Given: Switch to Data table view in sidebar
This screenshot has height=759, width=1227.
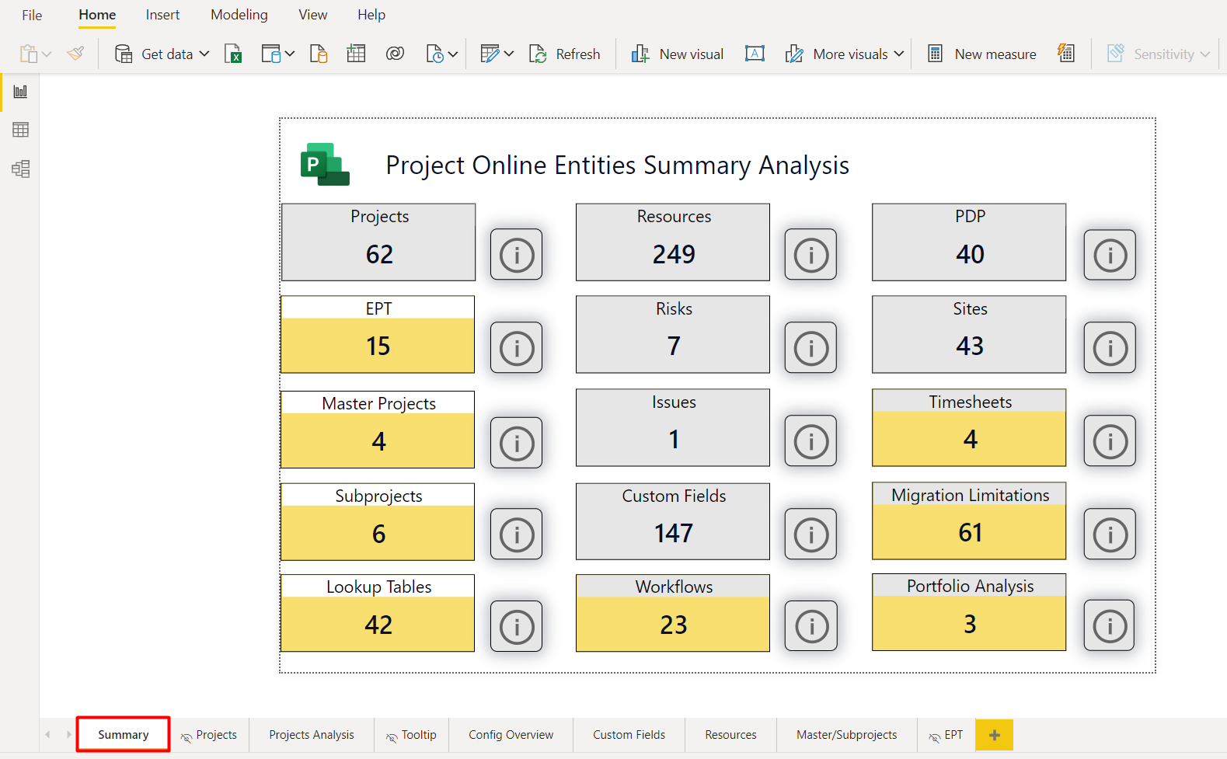Looking at the screenshot, I should [20, 130].
